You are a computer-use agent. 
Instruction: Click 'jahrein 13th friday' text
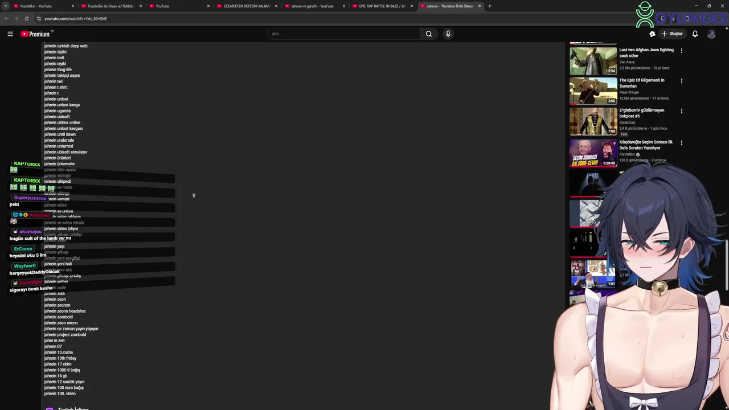[x=60, y=358]
